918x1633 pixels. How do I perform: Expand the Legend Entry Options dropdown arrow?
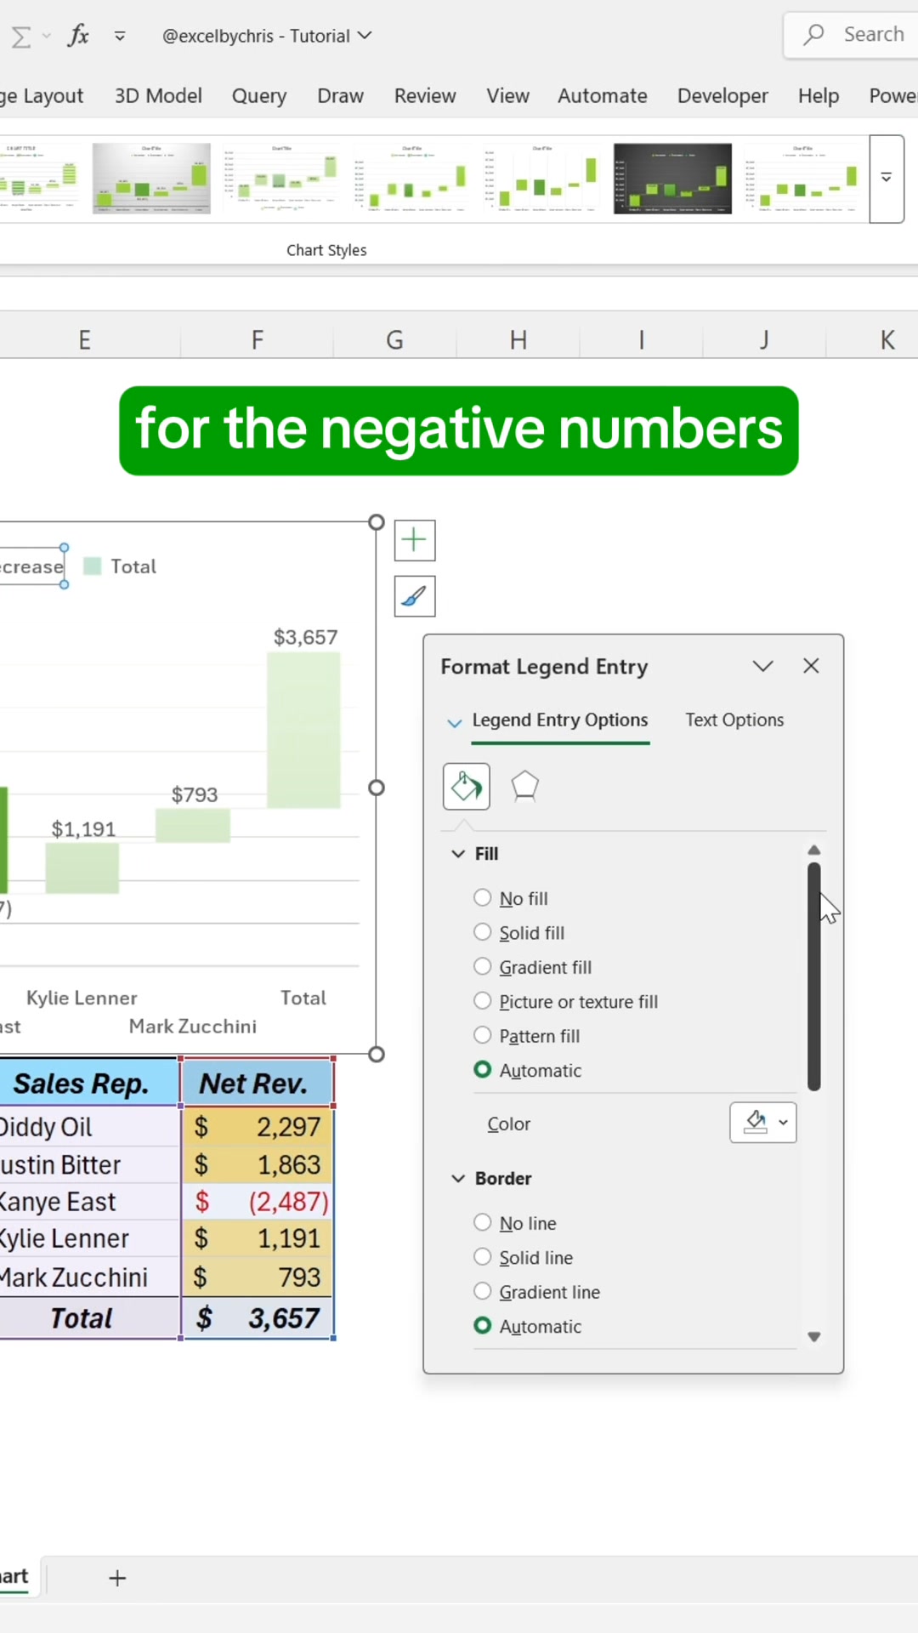(x=455, y=722)
